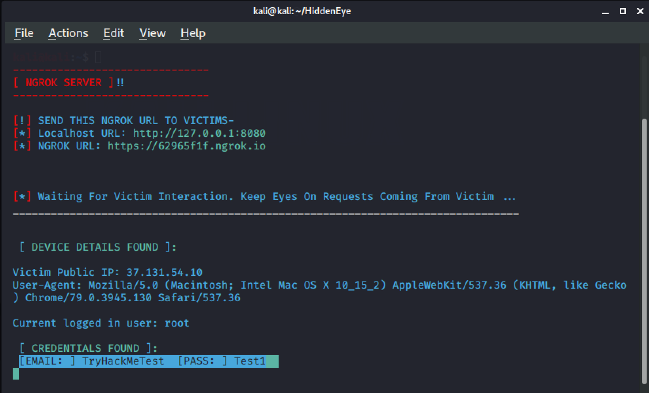Click the CREDENTIALS FOUND heading
The height and width of the screenshot is (393, 649).
[88, 348]
